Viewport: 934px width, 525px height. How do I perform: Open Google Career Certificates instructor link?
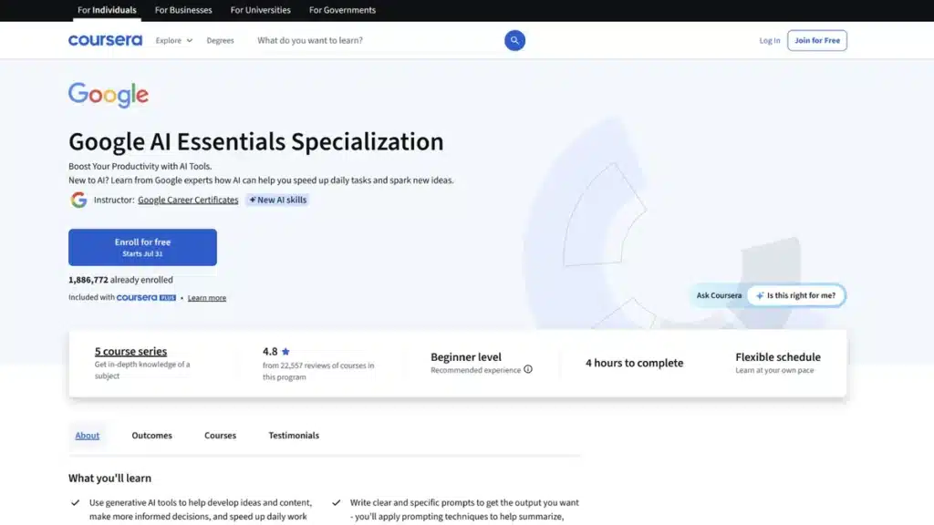pyautogui.click(x=188, y=200)
